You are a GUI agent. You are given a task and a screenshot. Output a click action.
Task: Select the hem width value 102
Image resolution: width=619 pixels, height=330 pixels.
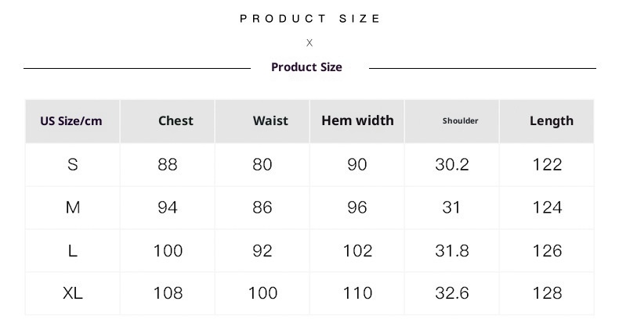pyautogui.click(x=357, y=250)
